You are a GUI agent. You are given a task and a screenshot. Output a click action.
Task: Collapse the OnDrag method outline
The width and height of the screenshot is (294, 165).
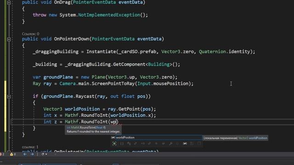click(x=9, y=2)
